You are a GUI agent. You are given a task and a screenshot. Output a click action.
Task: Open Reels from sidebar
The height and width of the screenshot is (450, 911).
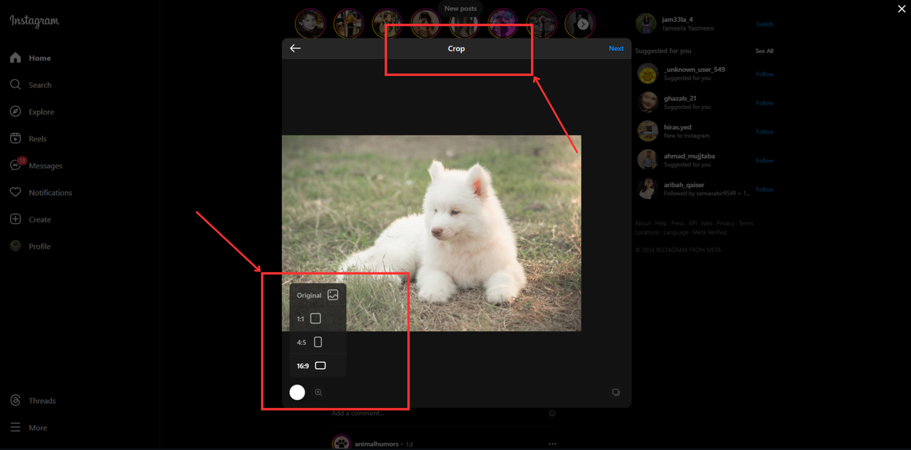click(x=28, y=139)
